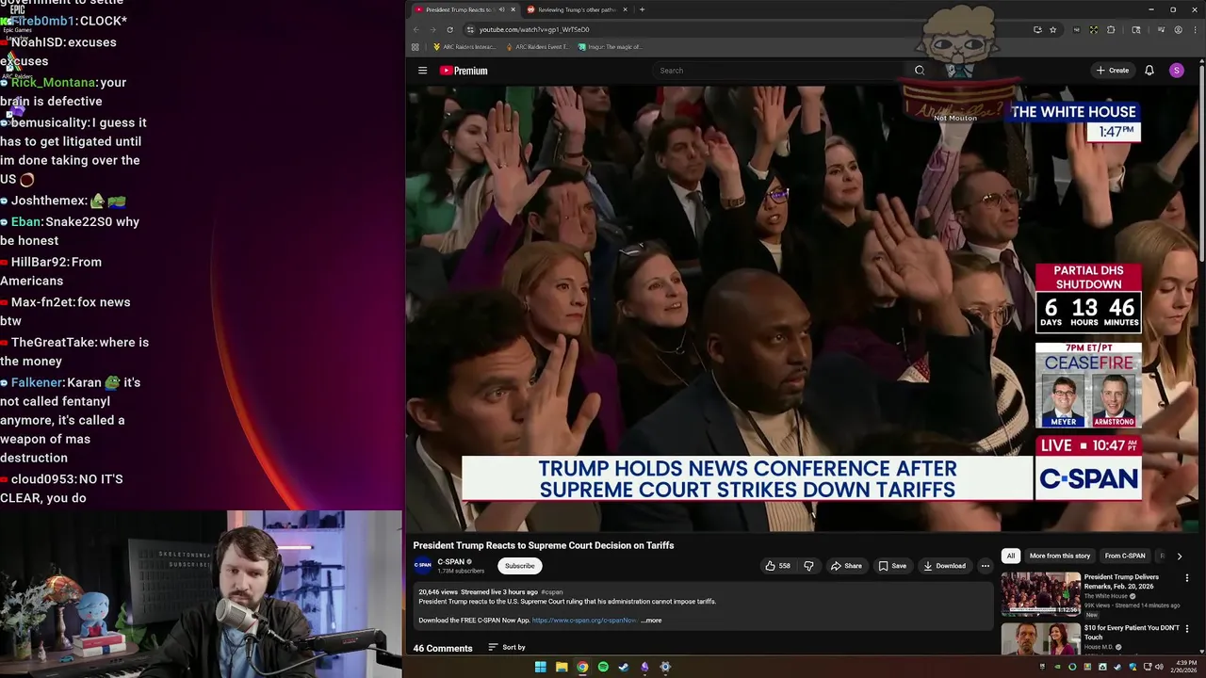The width and height of the screenshot is (1206, 678).
Task: Open the c-span.org/c-spanNow link
Action: point(584,621)
